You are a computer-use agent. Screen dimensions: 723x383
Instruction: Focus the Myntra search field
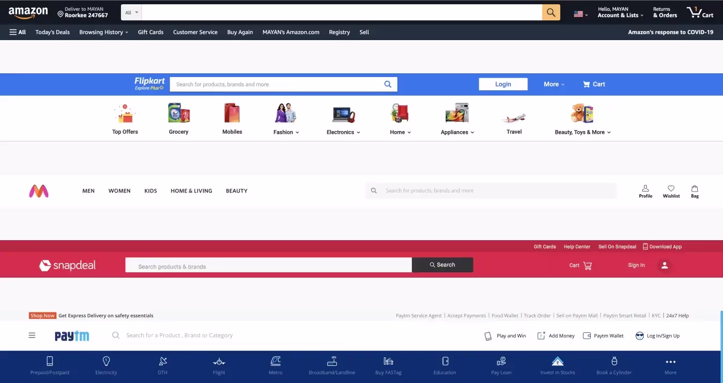pos(491,190)
